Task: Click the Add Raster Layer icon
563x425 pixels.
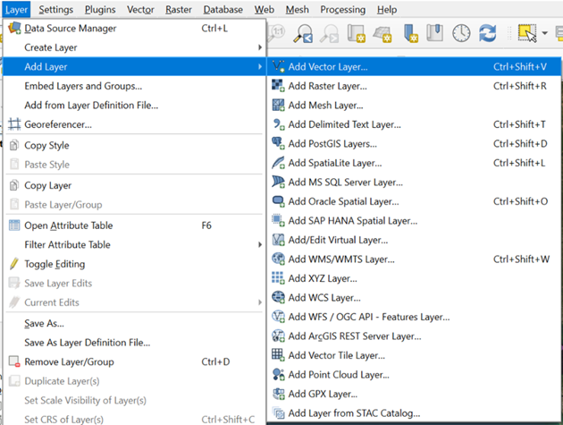Action: coord(278,87)
